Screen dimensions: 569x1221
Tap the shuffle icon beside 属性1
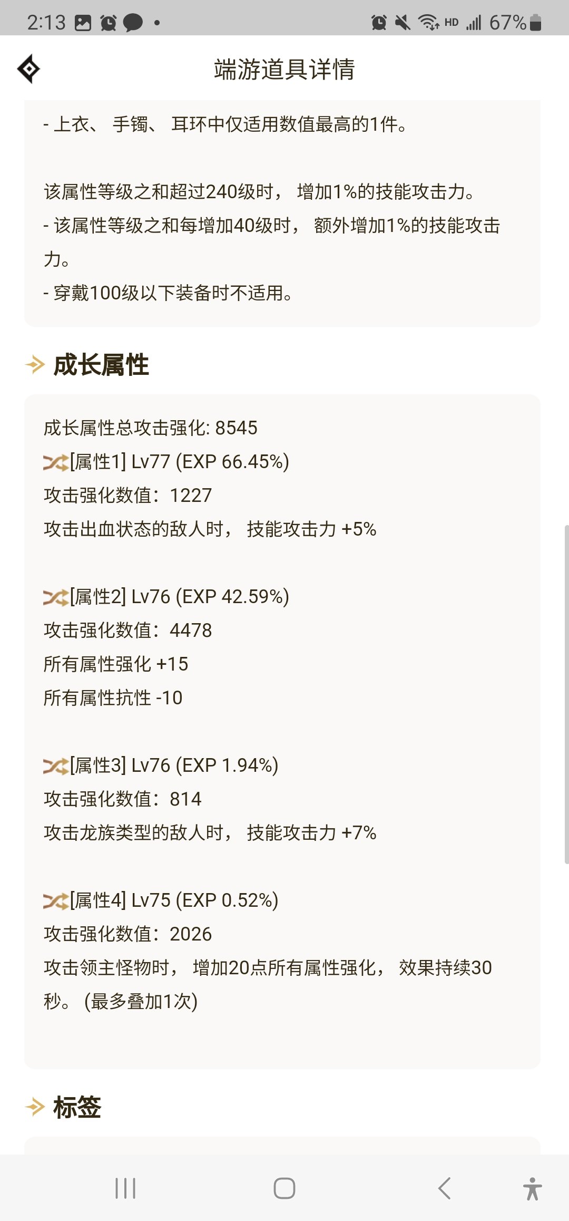[x=56, y=462]
